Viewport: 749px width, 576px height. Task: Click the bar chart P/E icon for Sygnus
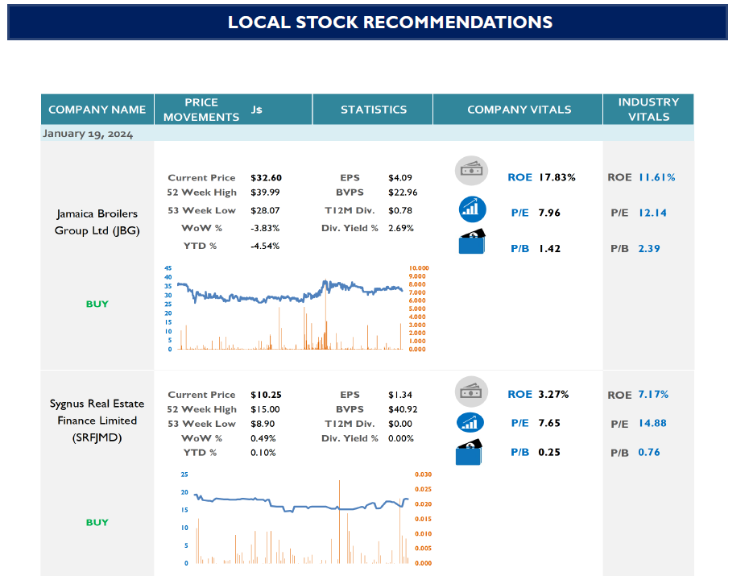470,422
